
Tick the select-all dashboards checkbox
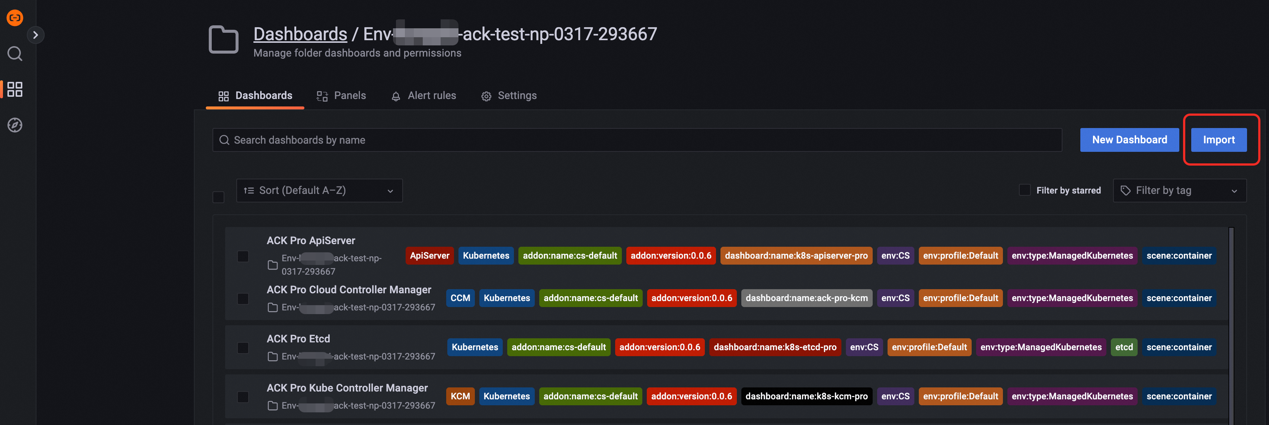pos(218,198)
